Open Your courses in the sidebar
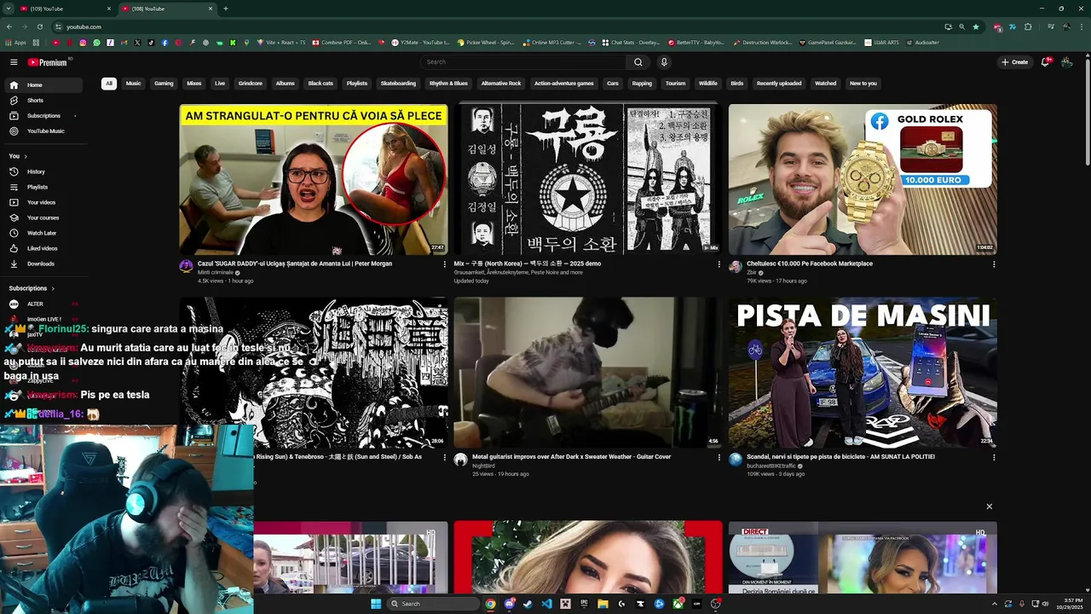The width and height of the screenshot is (1091, 614). pyautogui.click(x=42, y=217)
